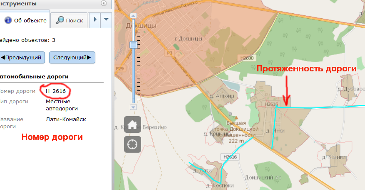Click the H2600 road label on the map
This screenshot has width=365, height=190.
(x=247, y=58)
